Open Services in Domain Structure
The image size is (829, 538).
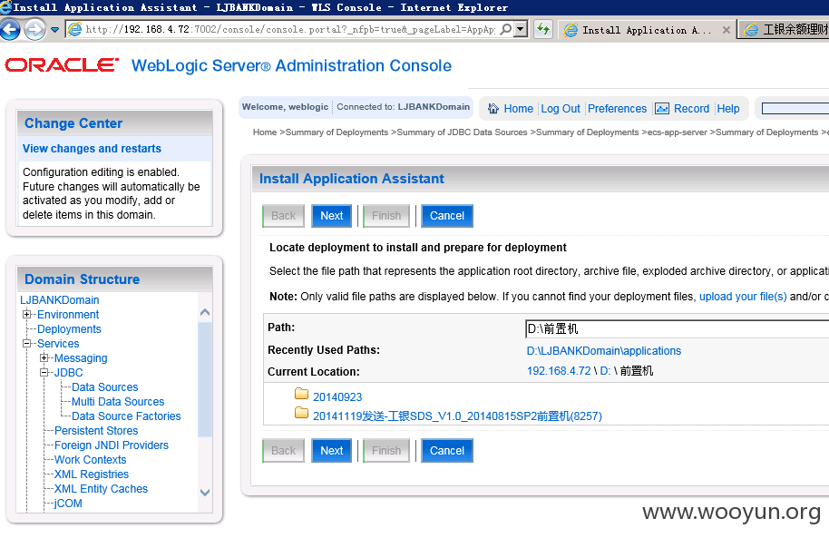point(58,344)
